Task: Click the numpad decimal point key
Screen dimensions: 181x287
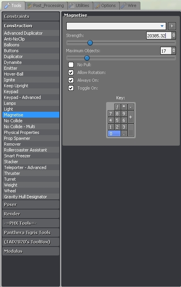Action: pos(124,134)
